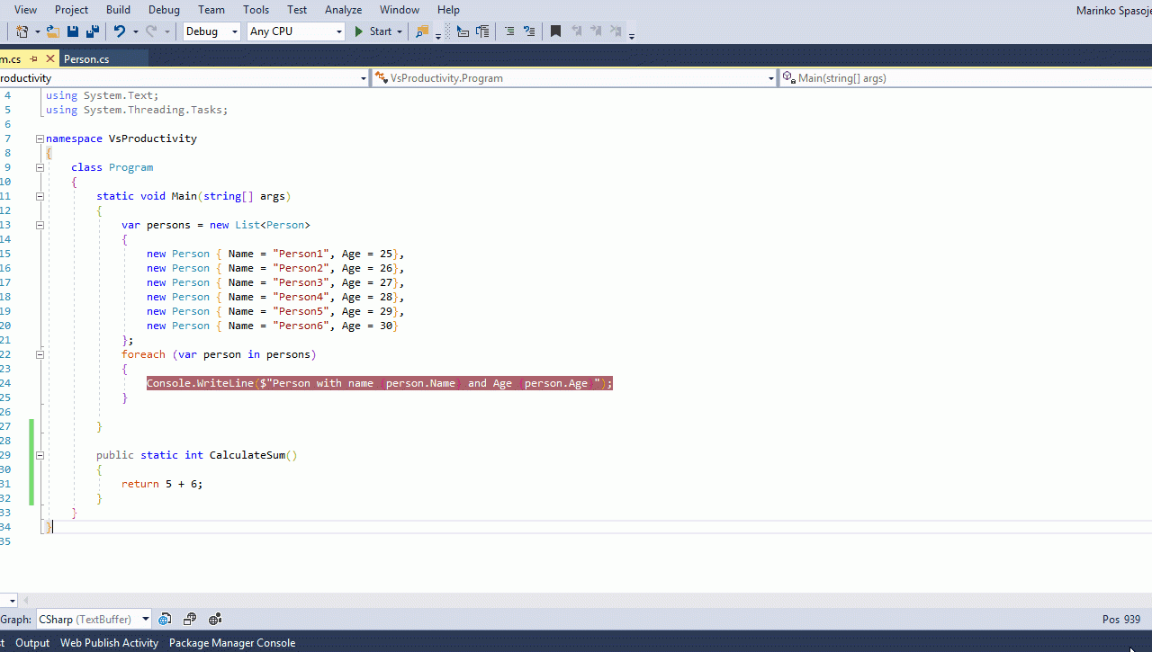Click the Open File folder icon
Image resolution: width=1152 pixels, height=652 pixels.
coord(52,31)
